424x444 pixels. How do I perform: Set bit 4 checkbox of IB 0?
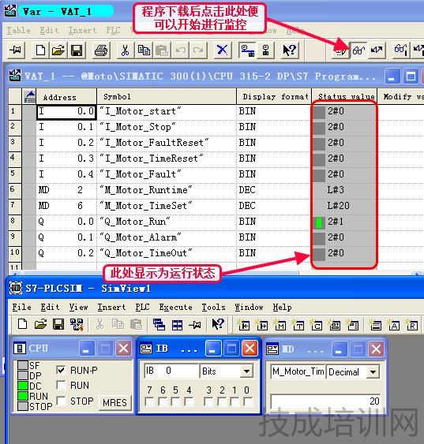(189, 401)
